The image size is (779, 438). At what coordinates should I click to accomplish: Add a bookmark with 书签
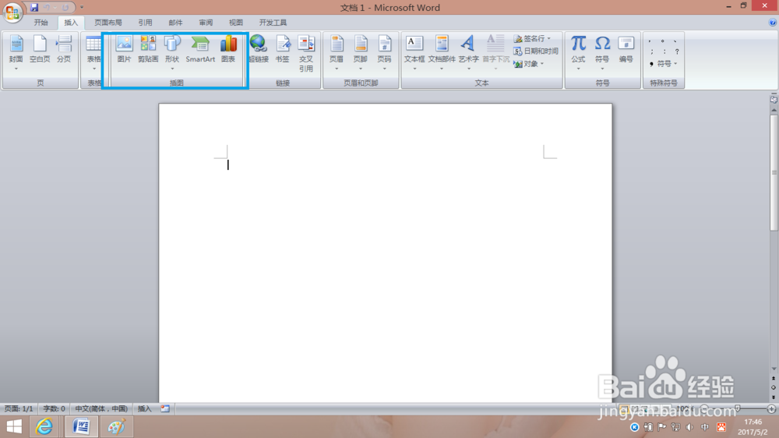pyautogui.click(x=282, y=50)
